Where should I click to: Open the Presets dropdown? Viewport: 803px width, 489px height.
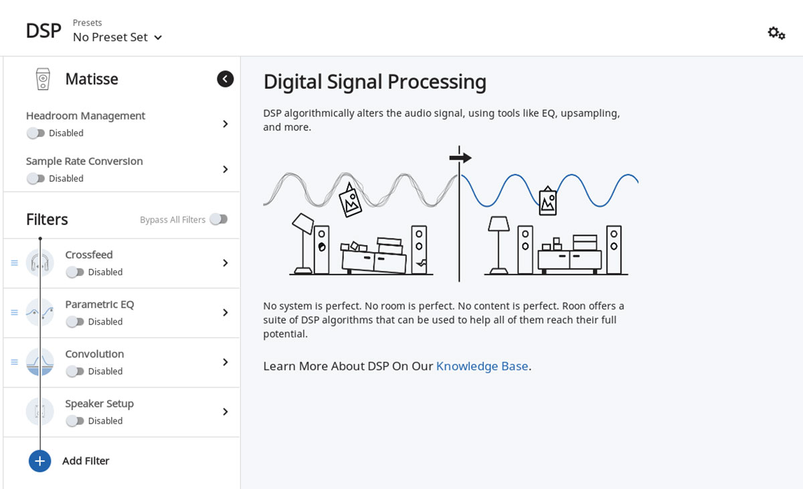coord(118,37)
